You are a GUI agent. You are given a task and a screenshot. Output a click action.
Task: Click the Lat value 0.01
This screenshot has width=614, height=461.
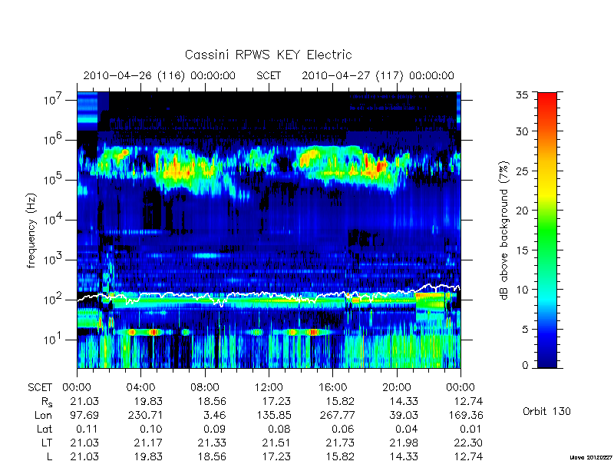point(471,429)
